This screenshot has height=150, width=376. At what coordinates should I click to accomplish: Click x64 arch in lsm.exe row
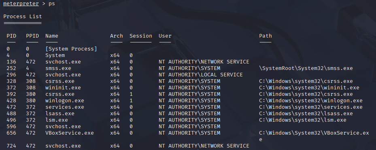[115, 120]
